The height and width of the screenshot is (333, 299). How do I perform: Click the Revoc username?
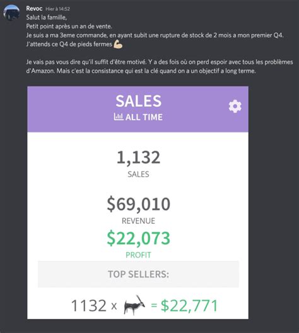pyautogui.click(x=34, y=8)
